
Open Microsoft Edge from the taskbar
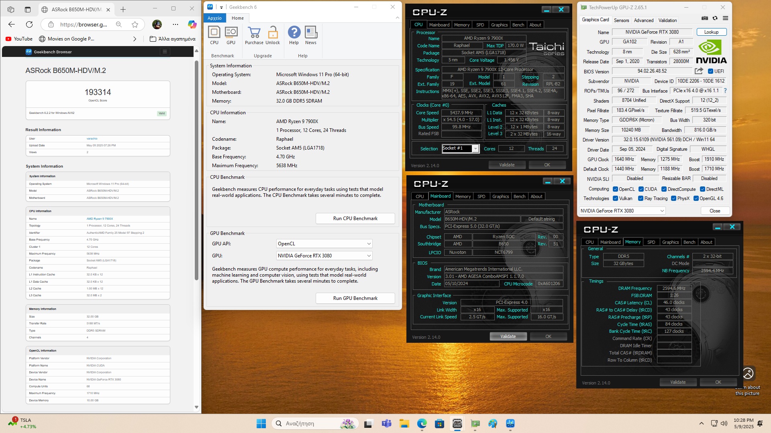422,423
